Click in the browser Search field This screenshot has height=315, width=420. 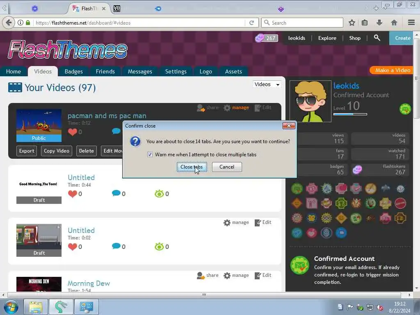(x=302, y=23)
